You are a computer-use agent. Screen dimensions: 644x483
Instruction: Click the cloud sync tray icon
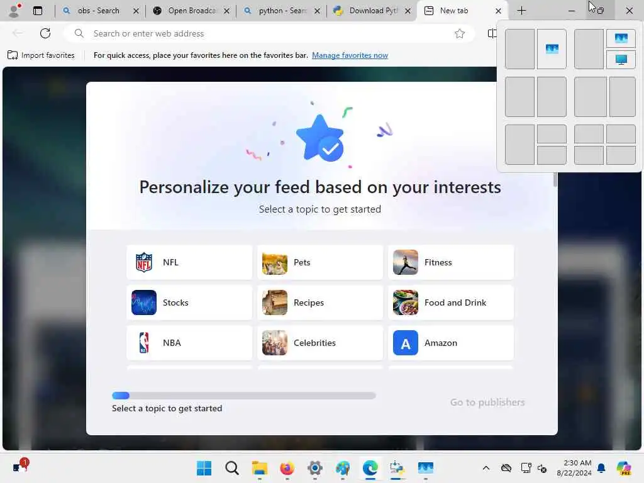[506, 468]
